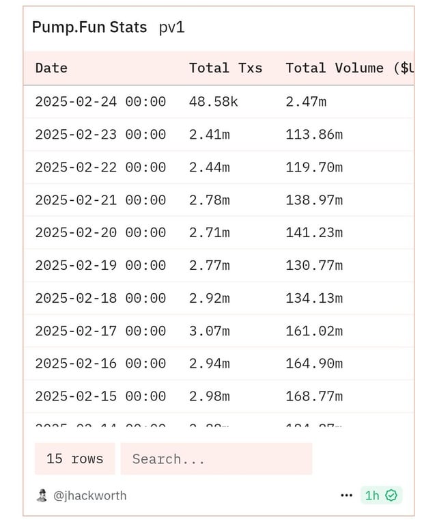Sort by the Date column header
This screenshot has height=520, width=437.
[x=51, y=68]
